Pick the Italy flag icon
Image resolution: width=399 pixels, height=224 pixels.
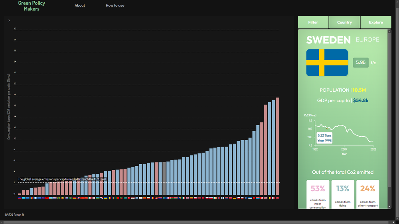[x=184, y=198]
